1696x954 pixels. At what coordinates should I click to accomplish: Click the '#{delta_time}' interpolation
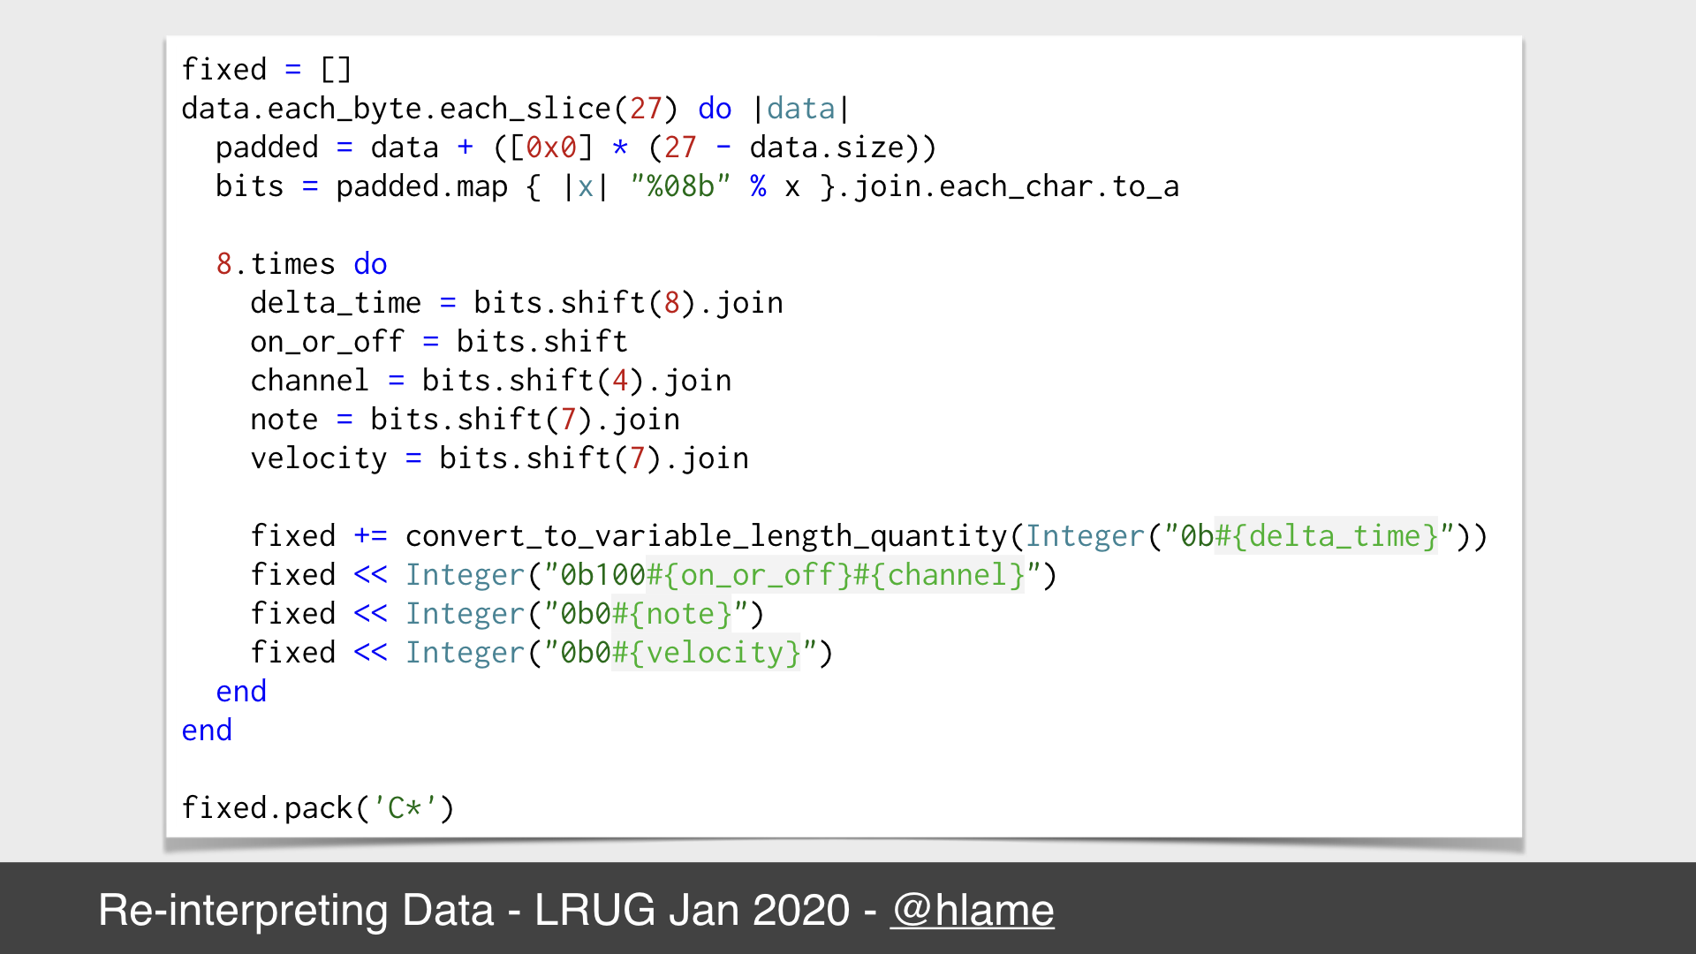[x=1327, y=536]
